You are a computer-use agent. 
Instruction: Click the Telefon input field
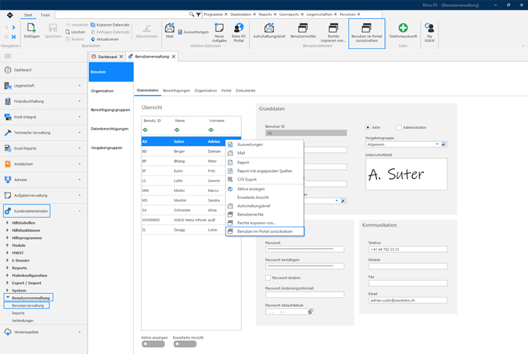pos(408,249)
